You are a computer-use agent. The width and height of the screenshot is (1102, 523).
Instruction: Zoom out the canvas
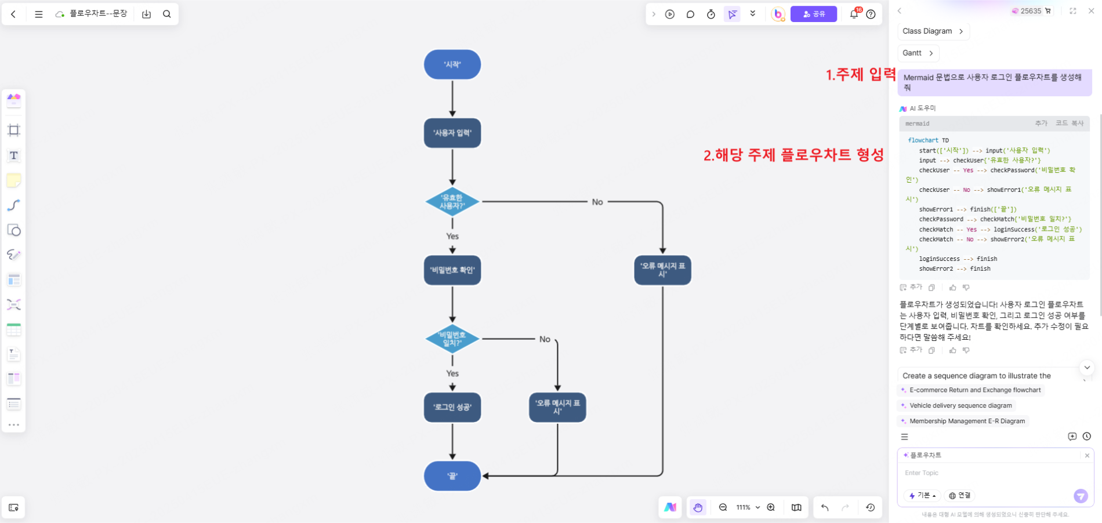[x=723, y=507]
